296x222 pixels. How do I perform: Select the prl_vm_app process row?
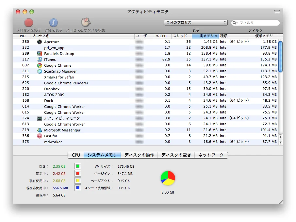pyautogui.click(x=145, y=48)
